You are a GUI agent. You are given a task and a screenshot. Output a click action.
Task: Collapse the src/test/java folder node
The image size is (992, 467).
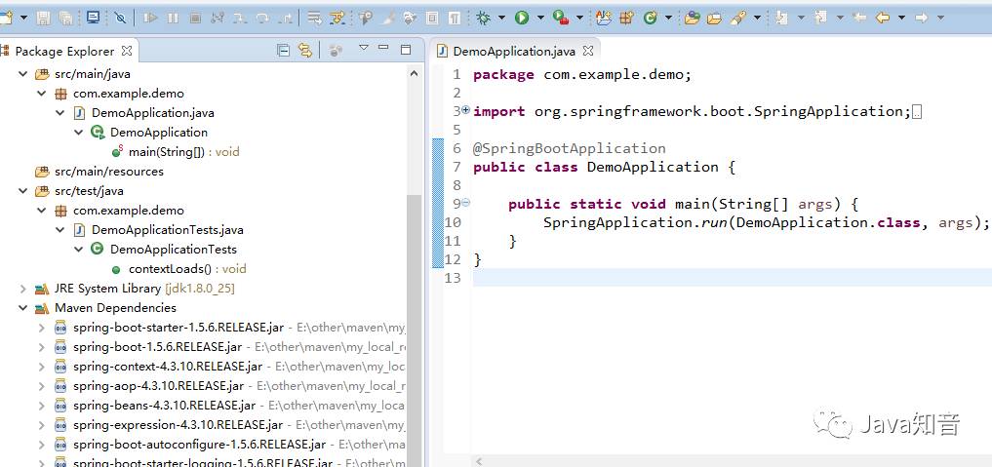(22, 191)
